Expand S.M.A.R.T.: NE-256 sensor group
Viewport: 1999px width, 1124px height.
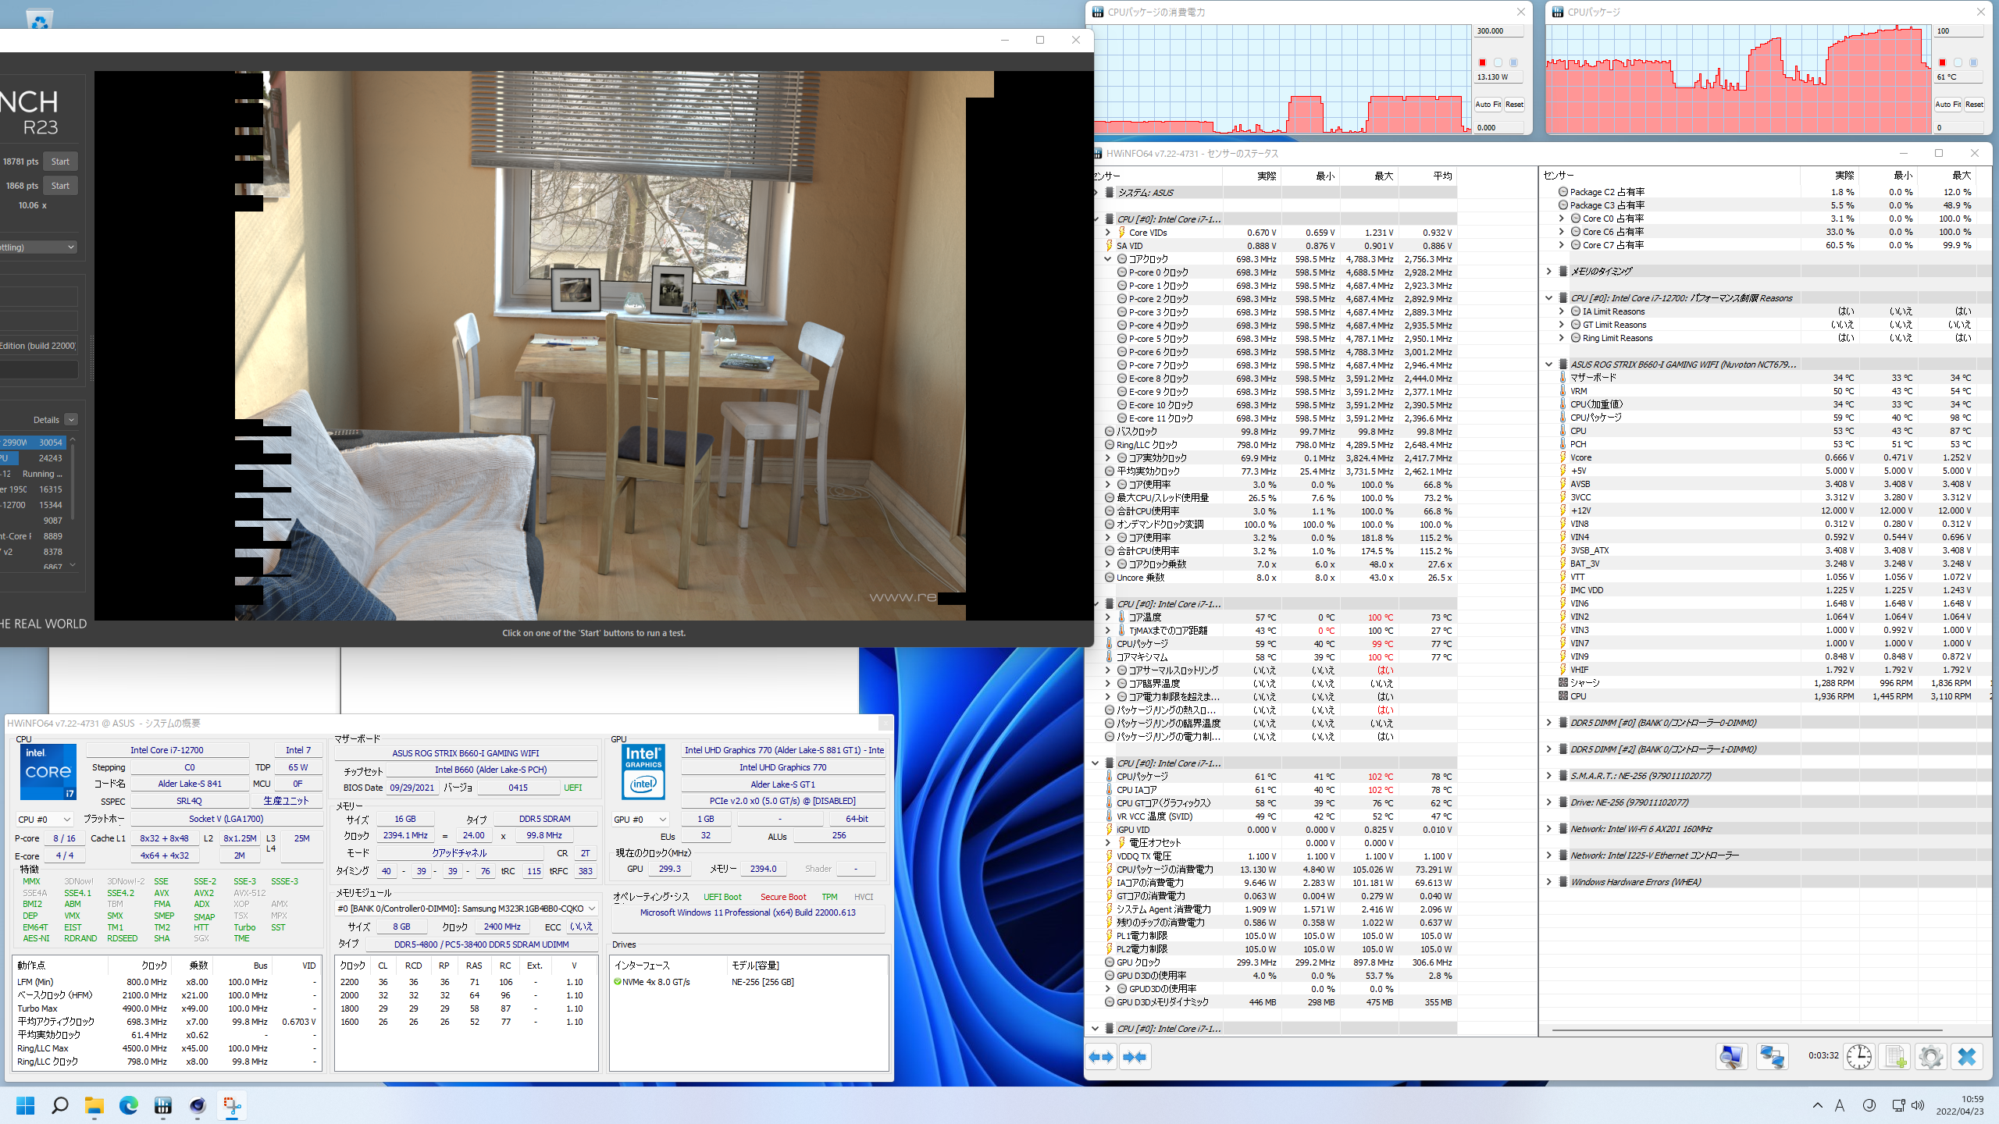[x=1549, y=776]
